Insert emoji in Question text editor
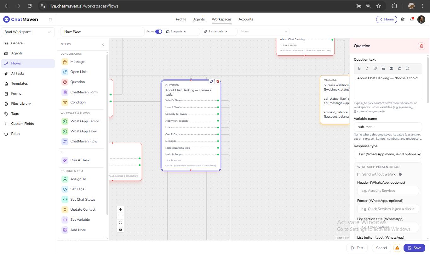Screen dimensions: 430x255 coord(407,69)
